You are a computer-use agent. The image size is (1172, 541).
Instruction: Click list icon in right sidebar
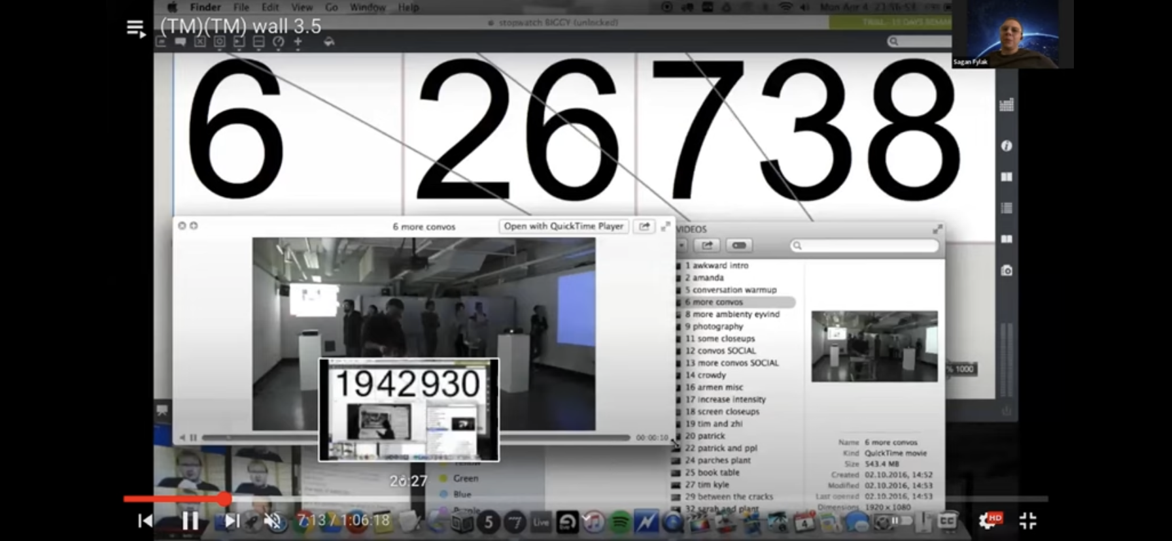[1007, 208]
